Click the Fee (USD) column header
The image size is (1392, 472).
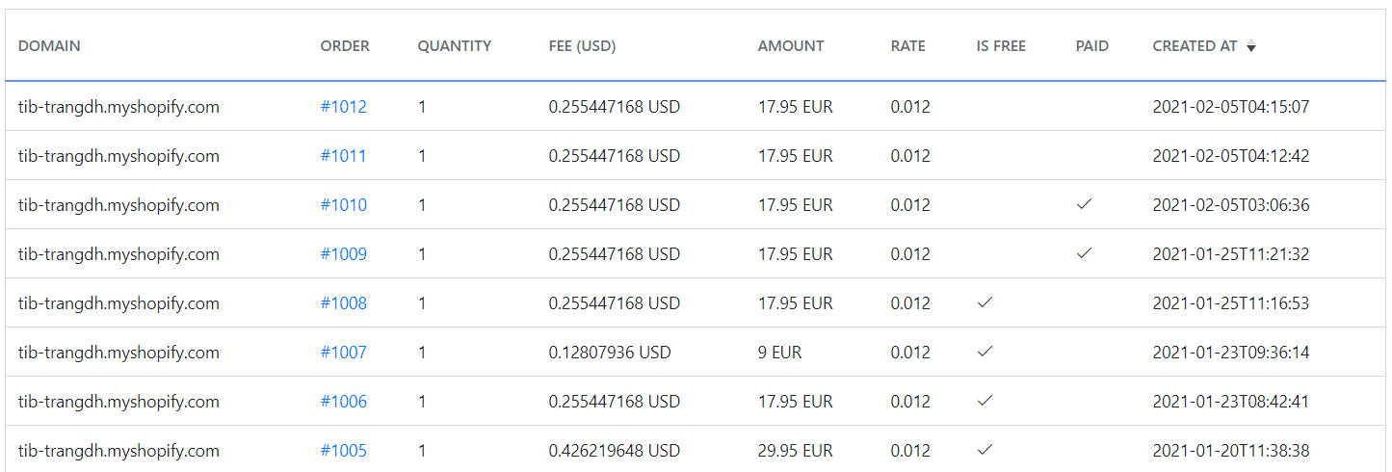pyautogui.click(x=582, y=46)
